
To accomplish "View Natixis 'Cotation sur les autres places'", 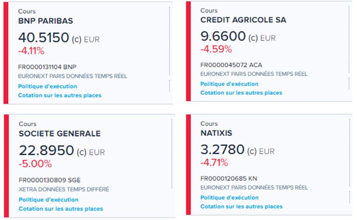I will pyautogui.click(x=241, y=206).
